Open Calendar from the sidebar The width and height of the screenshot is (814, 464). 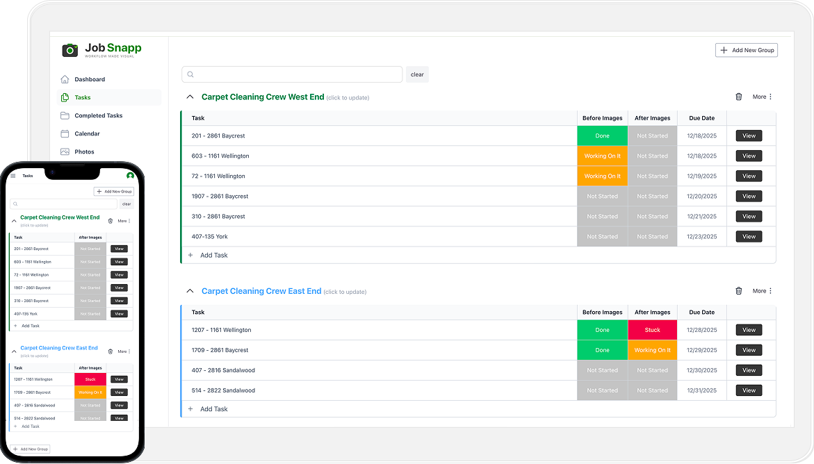coord(87,133)
